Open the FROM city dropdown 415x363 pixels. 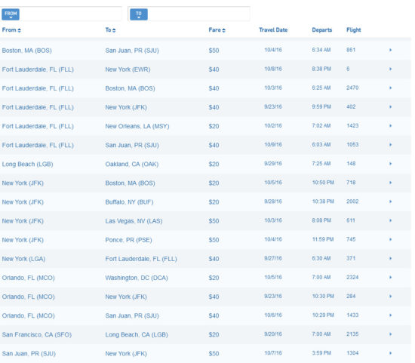pyautogui.click(x=11, y=14)
